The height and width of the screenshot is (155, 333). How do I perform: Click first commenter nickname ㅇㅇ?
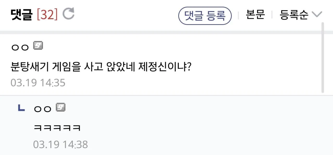[x=20, y=47]
